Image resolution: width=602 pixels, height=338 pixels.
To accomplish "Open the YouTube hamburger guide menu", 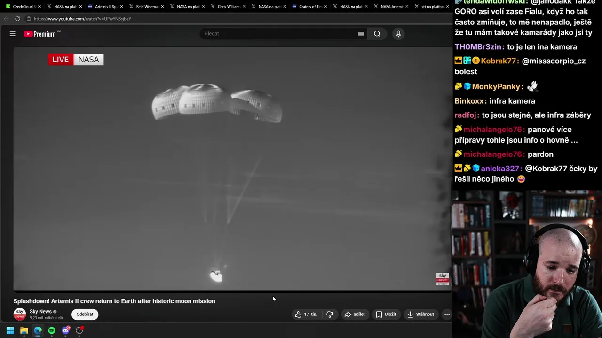I will tap(13, 34).
